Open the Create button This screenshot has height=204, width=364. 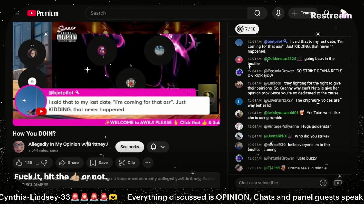click(x=303, y=13)
